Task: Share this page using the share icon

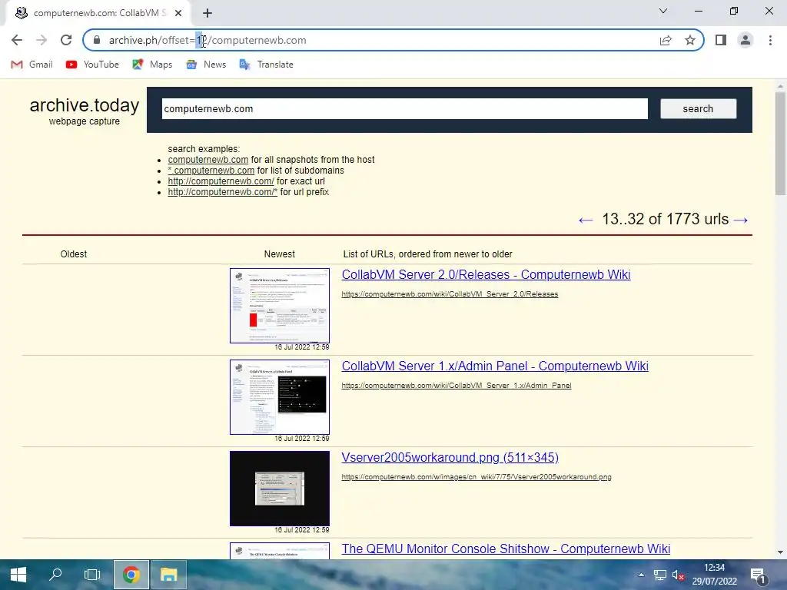Action: [x=666, y=40]
